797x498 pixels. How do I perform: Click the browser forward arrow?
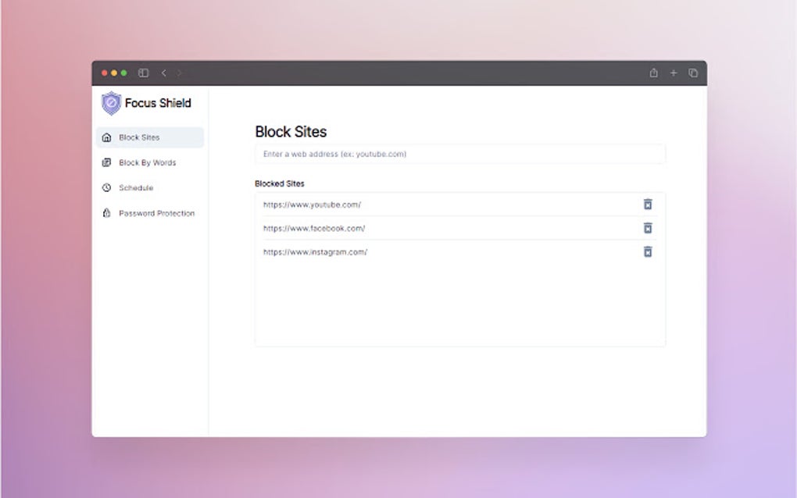tap(179, 73)
